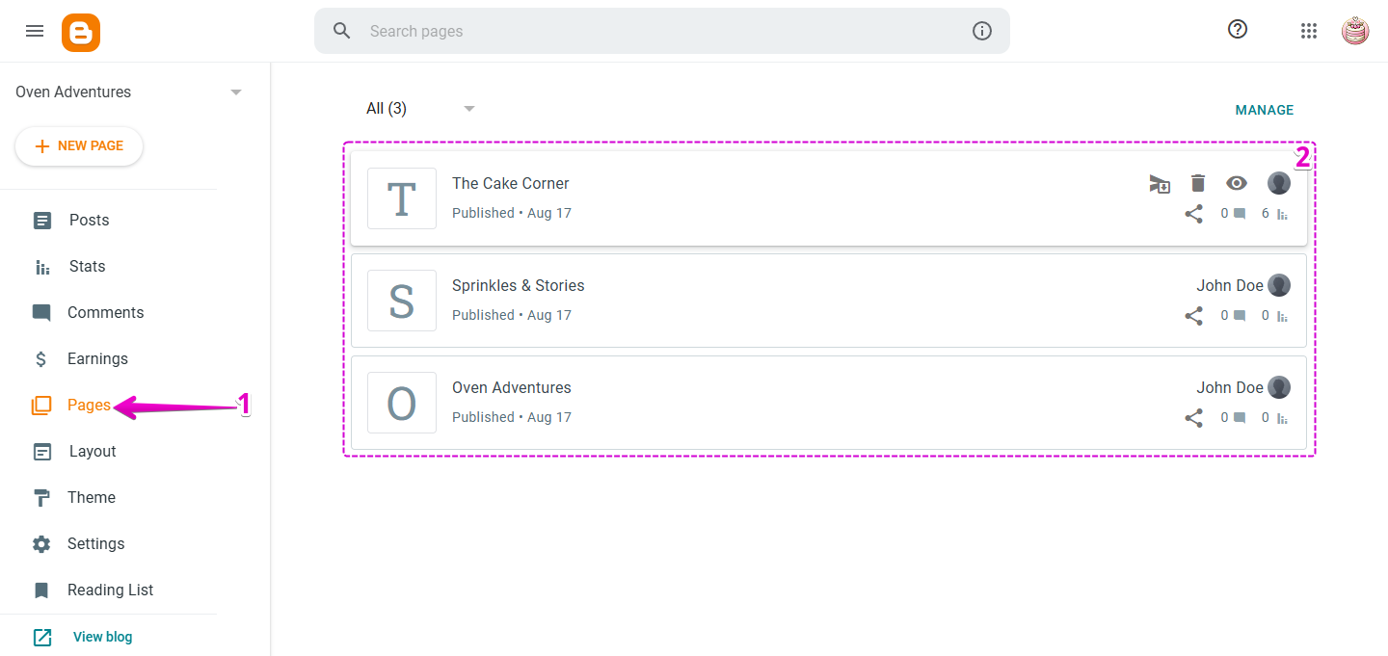The image size is (1388, 656).
Task: Toggle the navigation sidebar hamburger
Action: 35,30
